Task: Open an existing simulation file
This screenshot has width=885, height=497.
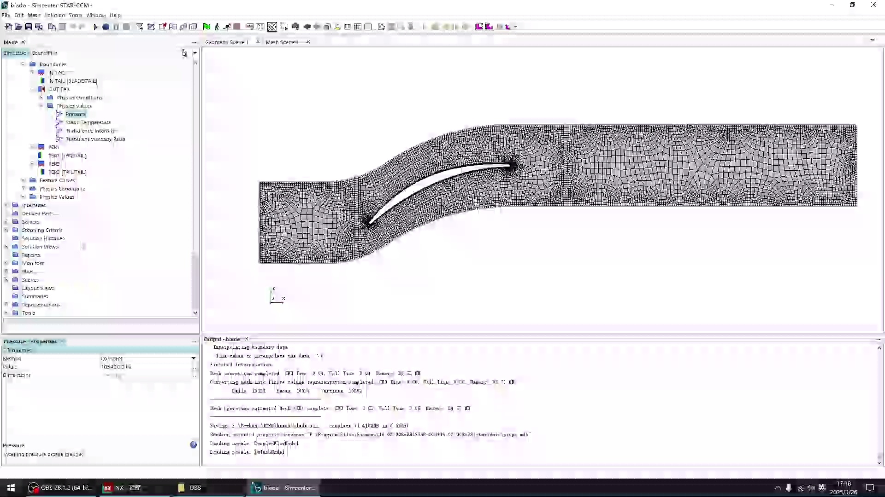Action: pos(18,26)
